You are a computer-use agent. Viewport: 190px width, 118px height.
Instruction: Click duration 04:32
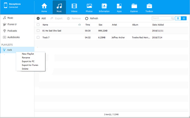(88, 38)
